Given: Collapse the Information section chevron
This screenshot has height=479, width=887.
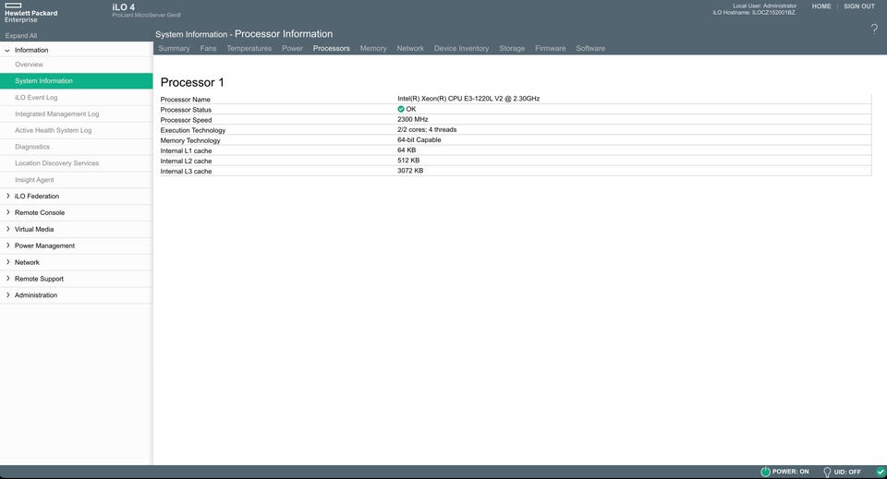Looking at the screenshot, I should (x=7, y=50).
